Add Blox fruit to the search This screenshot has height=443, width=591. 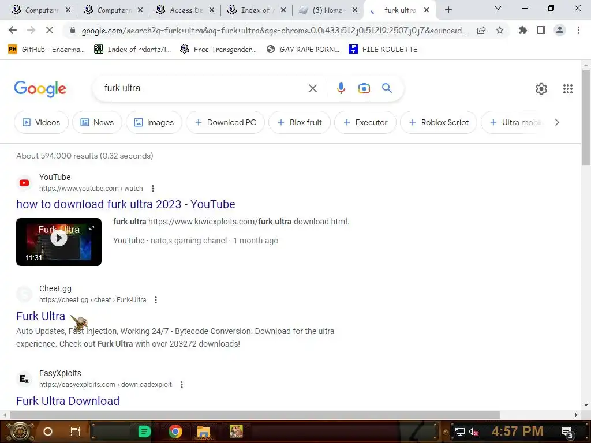300,122
